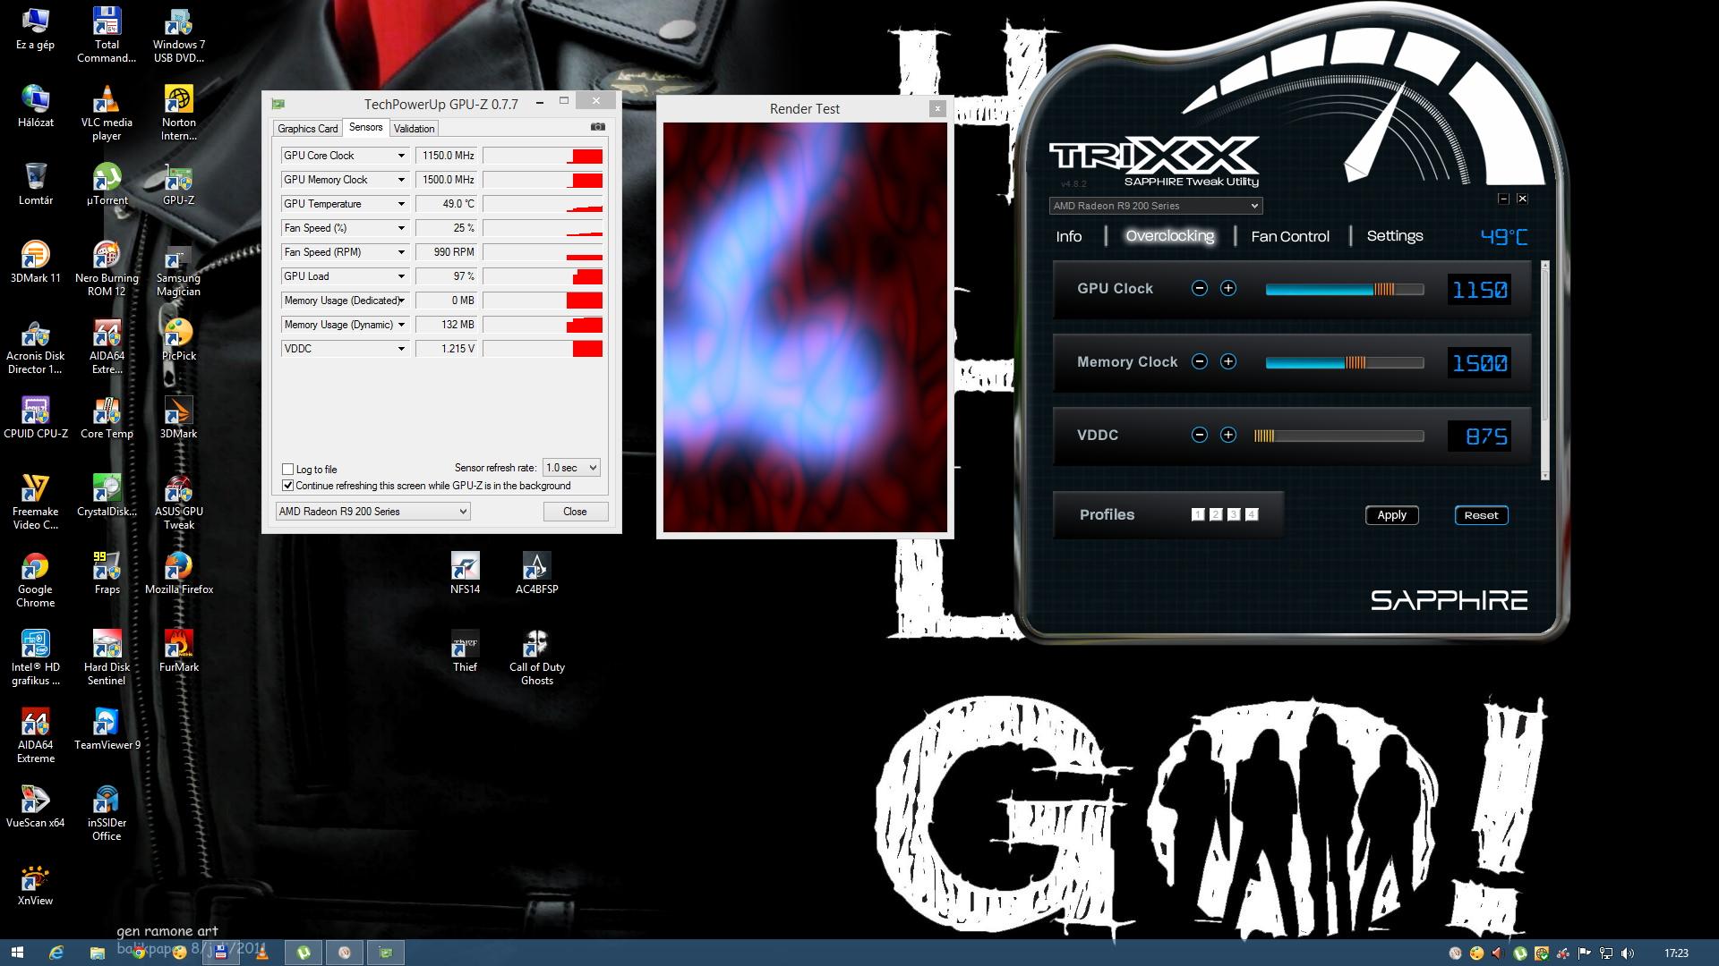Image resolution: width=1719 pixels, height=966 pixels.
Task: Open the FurMark desktop icon
Action: [179, 650]
